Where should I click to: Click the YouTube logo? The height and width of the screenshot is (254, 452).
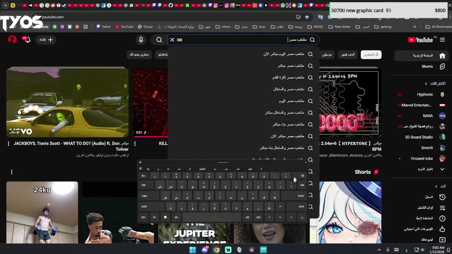click(x=420, y=40)
